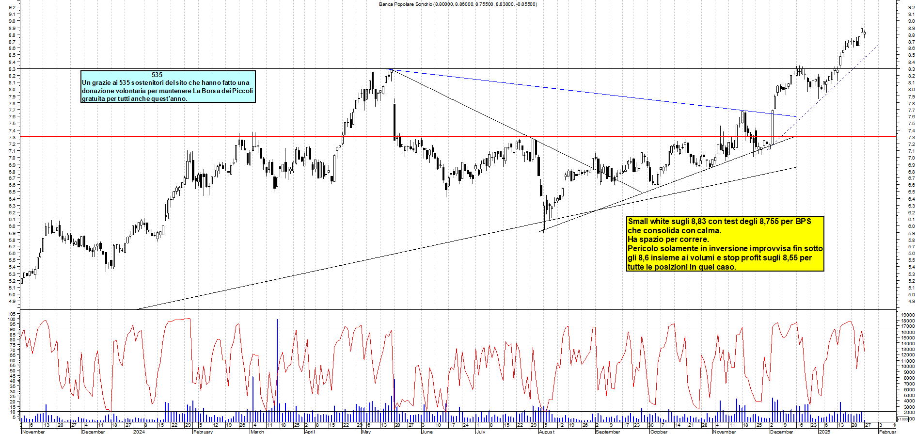916x434 pixels.
Task: Click the 'February' label on the time axis
Action: click(203, 432)
